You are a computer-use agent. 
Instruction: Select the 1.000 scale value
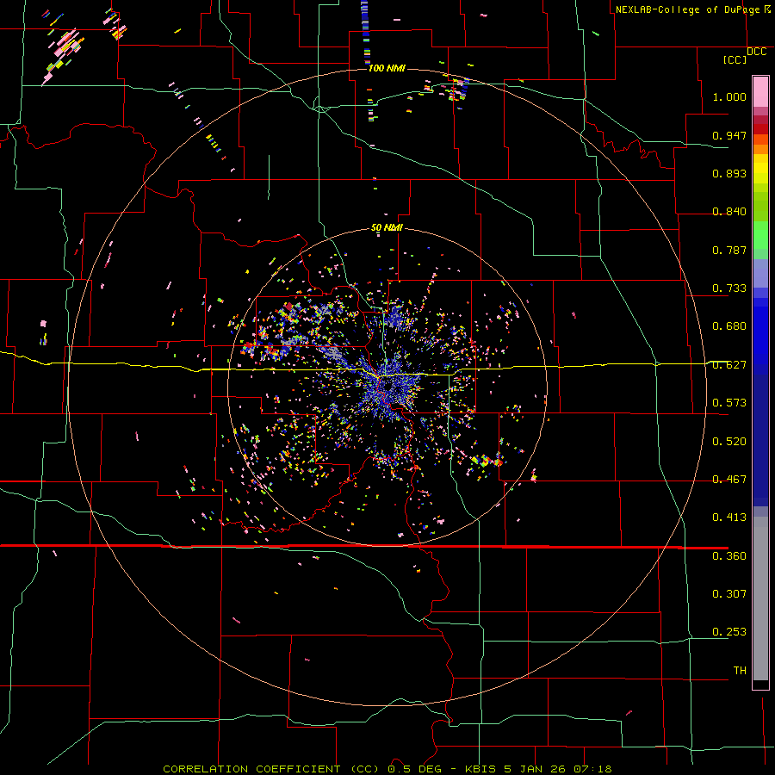point(729,96)
